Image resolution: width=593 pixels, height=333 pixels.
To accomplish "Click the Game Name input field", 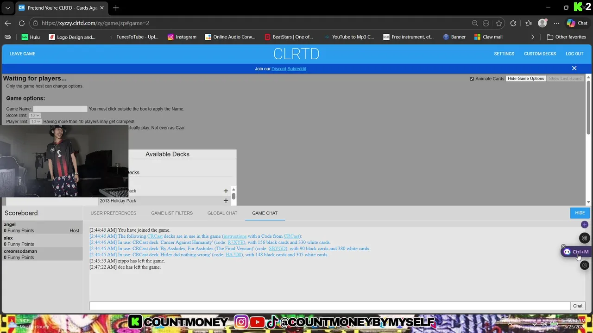I will tap(60, 109).
